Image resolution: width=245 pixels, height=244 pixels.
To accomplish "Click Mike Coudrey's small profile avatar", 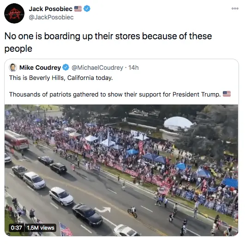I will pyautogui.click(x=13, y=67).
